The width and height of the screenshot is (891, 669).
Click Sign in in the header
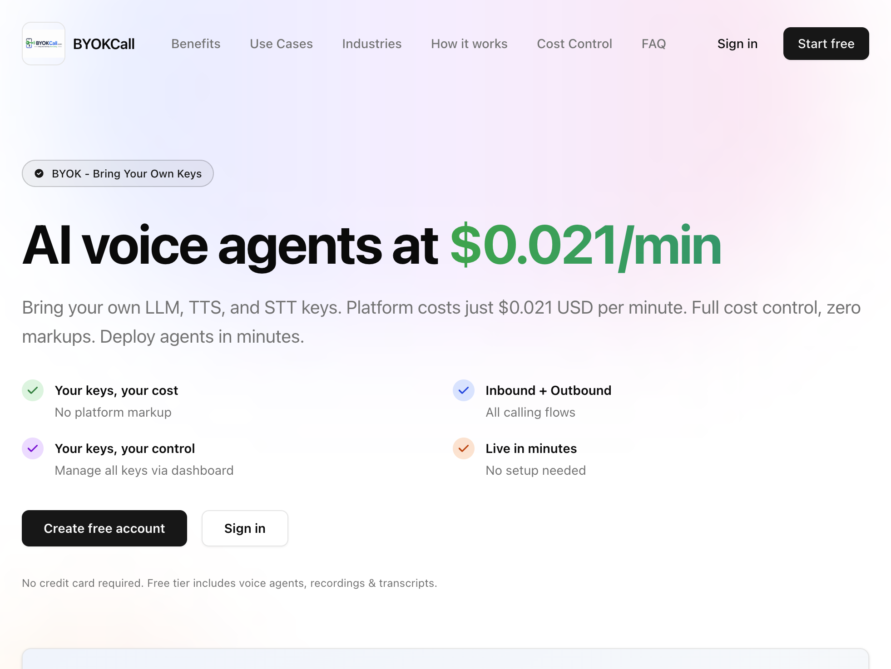point(738,44)
